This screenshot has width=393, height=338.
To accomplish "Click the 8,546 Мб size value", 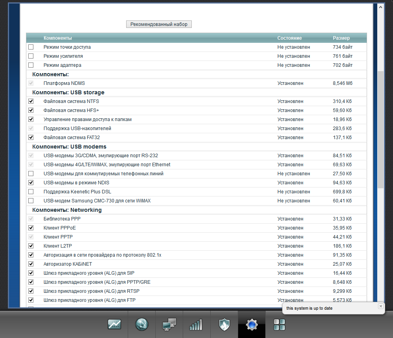I will tap(343, 83).
